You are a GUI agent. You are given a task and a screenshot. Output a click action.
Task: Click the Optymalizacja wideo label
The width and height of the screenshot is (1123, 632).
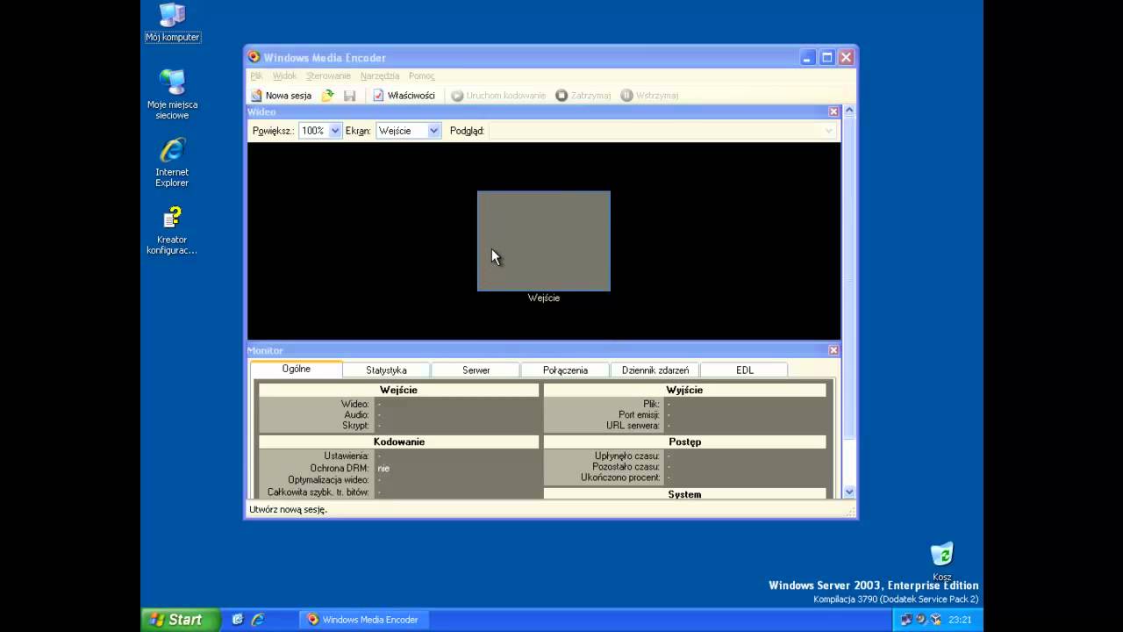pos(328,480)
